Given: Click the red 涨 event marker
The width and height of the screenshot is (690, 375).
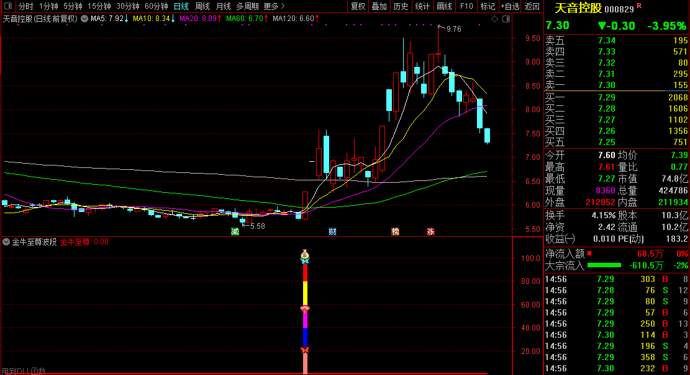Looking at the screenshot, I should (430, 232).
